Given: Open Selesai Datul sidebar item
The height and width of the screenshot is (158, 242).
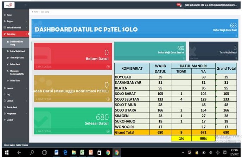Looking at the screenshot, I should click(x=14, y=81).
